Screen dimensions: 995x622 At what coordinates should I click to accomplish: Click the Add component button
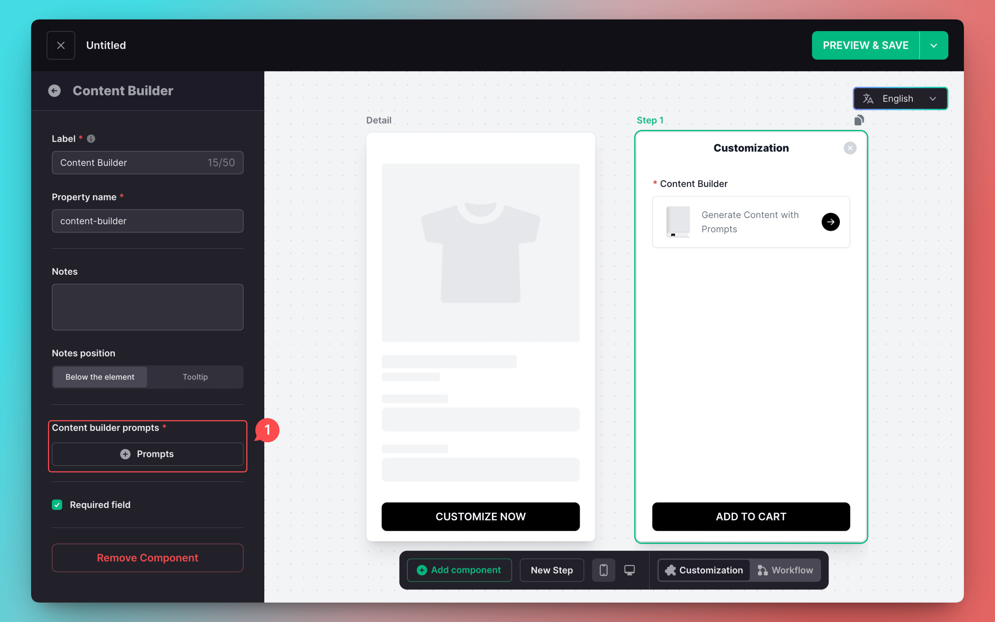(459, 570)
